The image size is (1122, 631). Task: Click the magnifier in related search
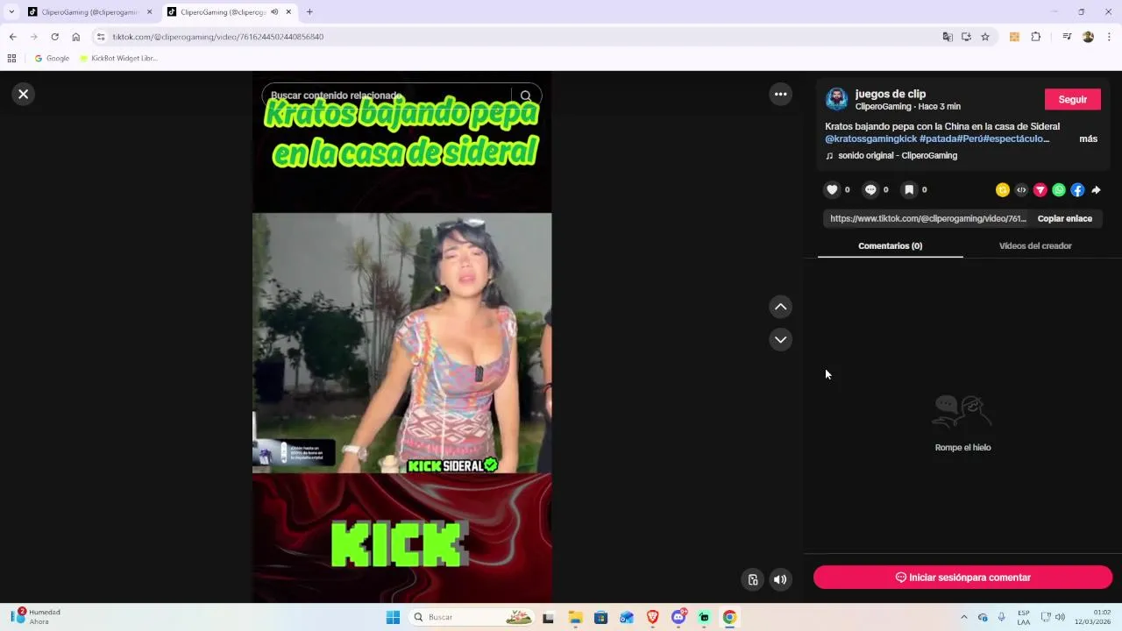pyautogui.click(x=526, y=96)
